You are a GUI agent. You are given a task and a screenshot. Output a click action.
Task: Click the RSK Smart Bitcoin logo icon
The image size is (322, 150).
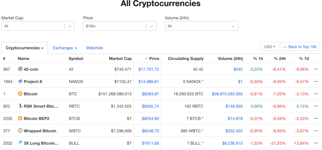coord(20,106)
